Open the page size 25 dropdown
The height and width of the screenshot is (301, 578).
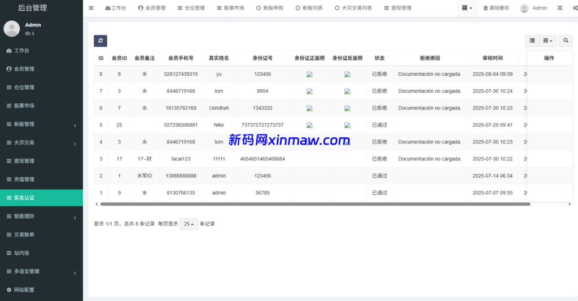(x=189, y=224)
